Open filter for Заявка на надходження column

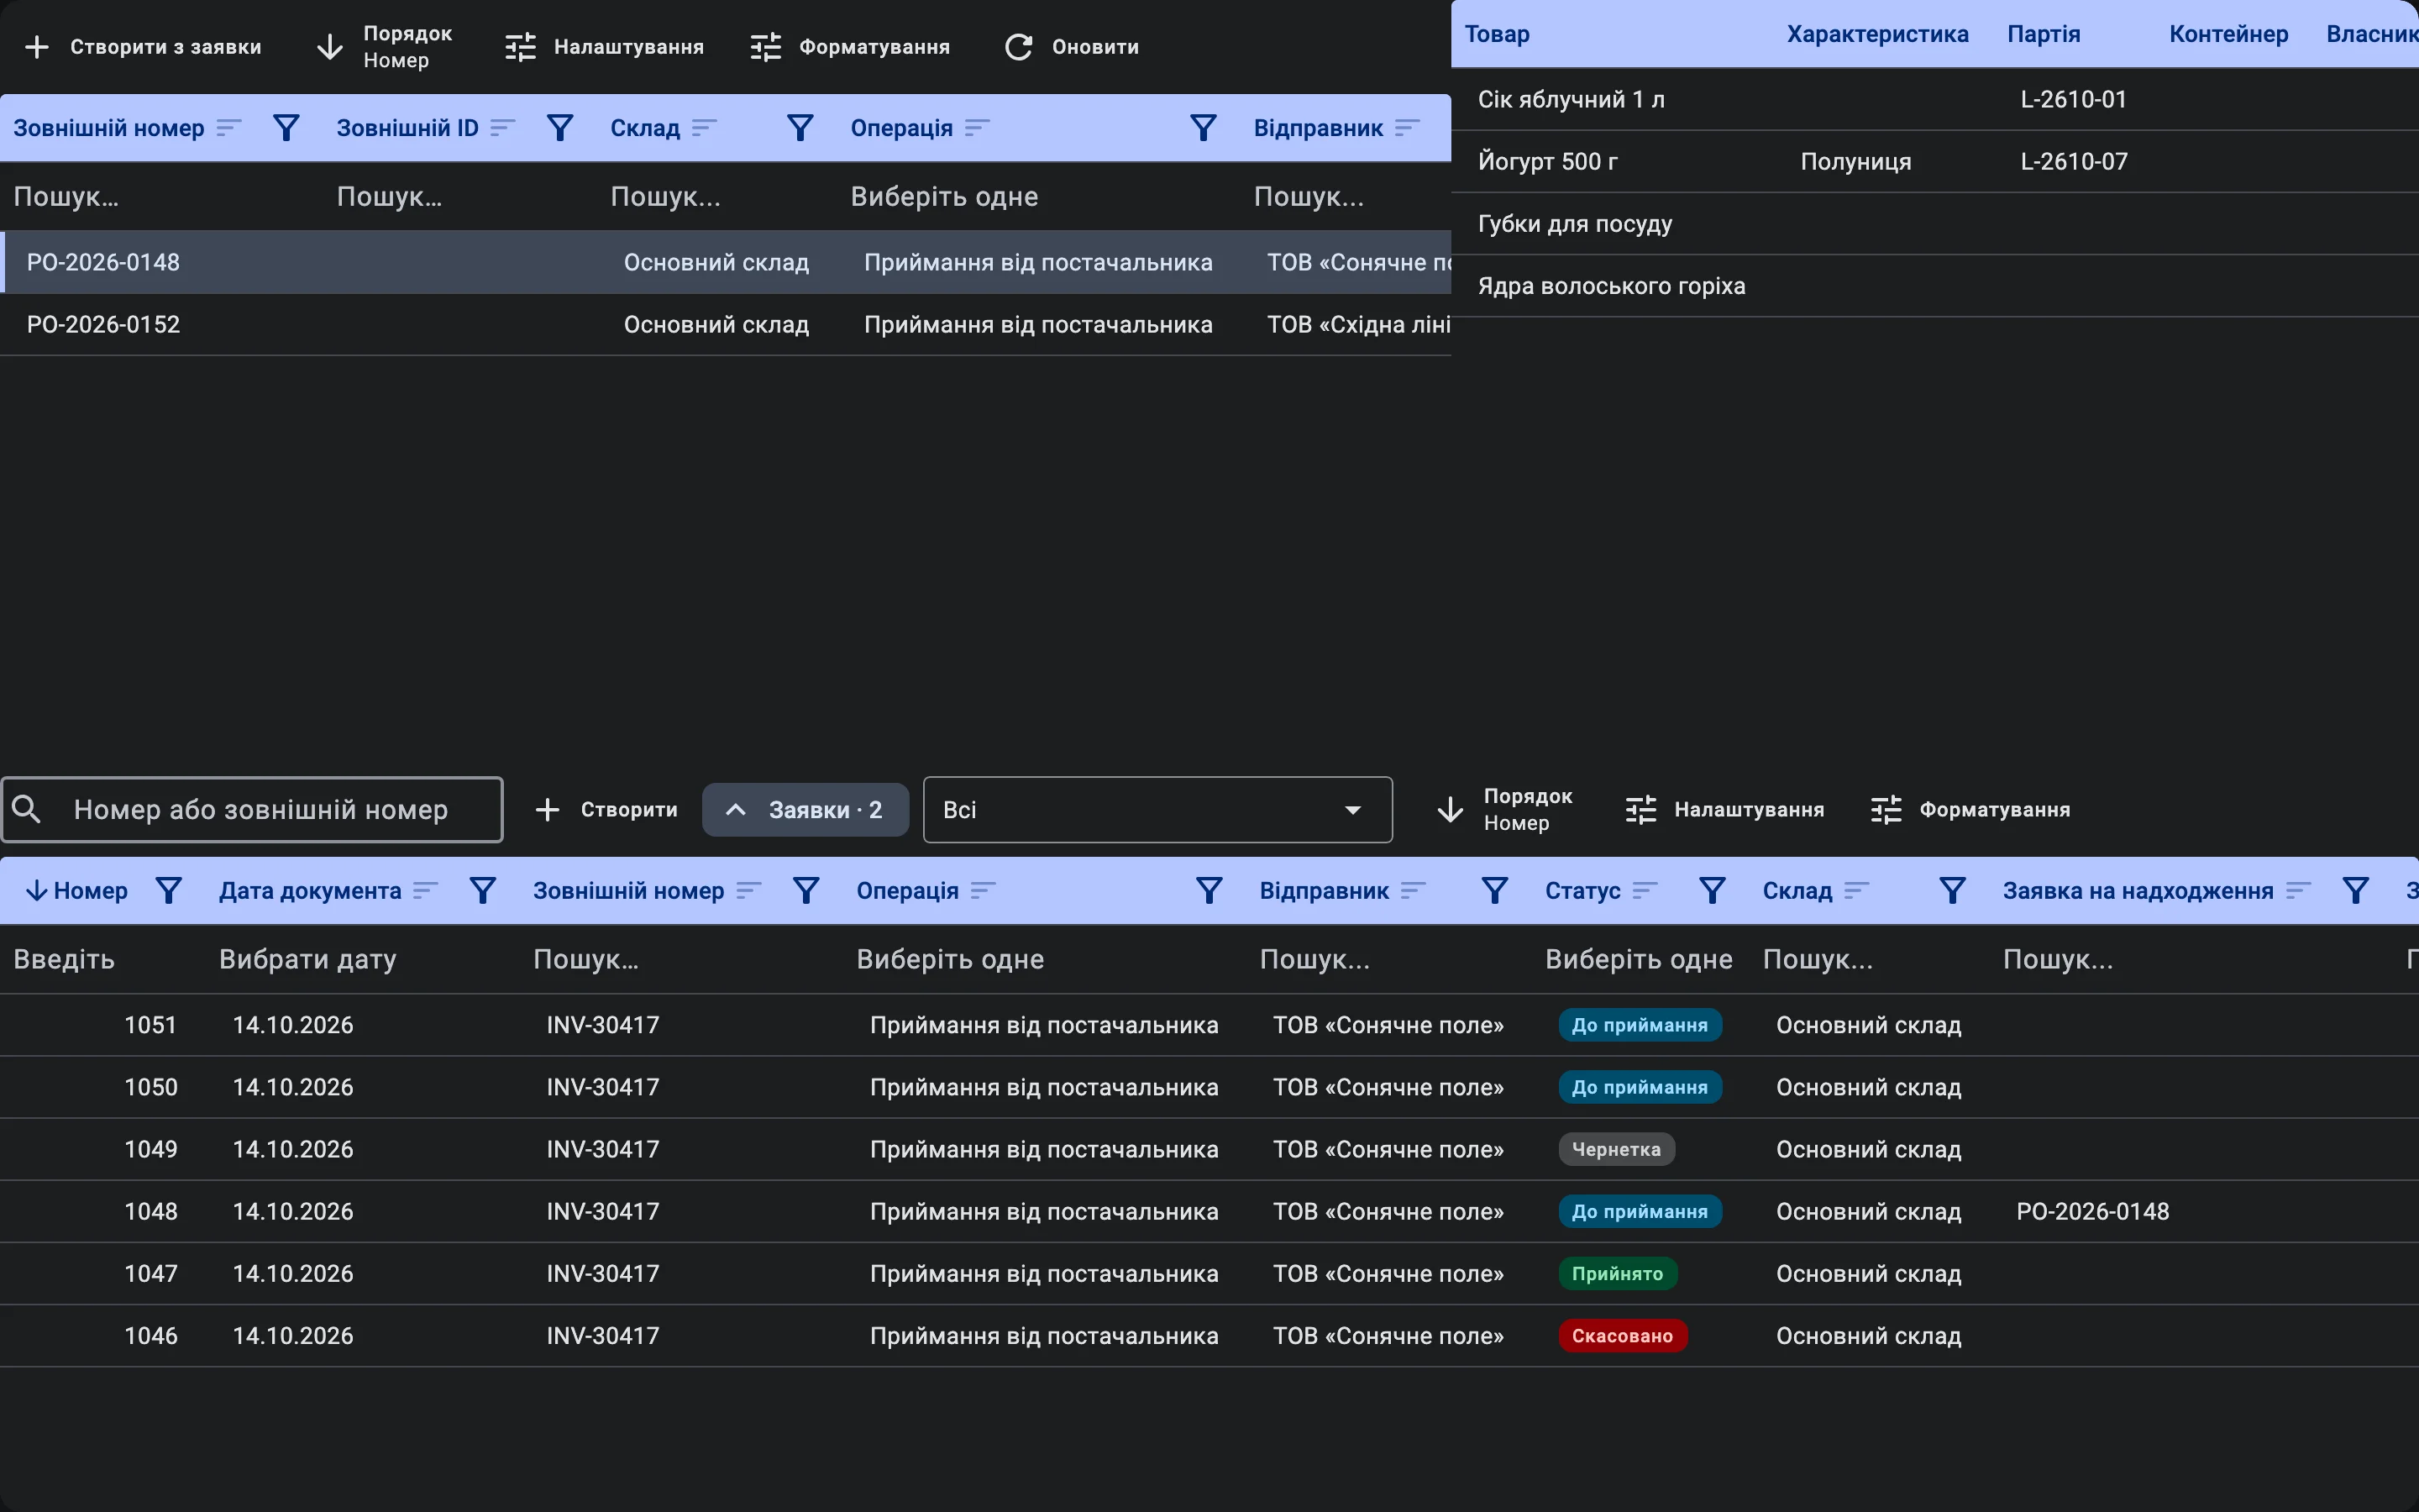[x=2356, y=890]
